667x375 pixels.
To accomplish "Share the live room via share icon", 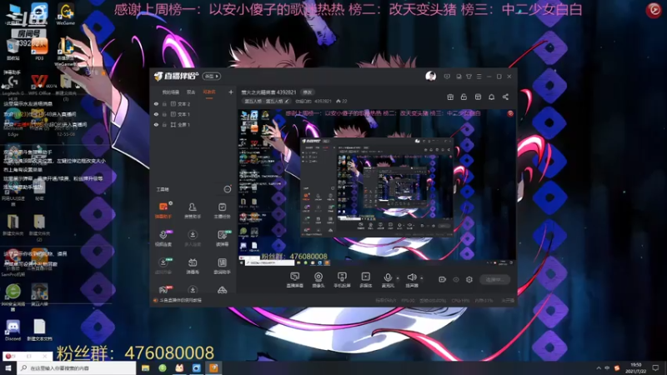I will [x=505, y=97].
